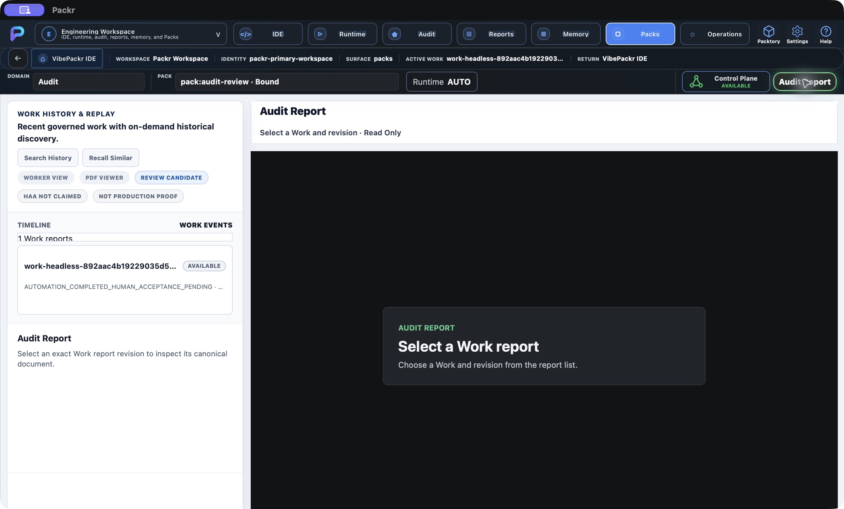This screenshot has height=509, width=844.
Task: Switch to the Operations tab
Action: [x=715, y=34]
